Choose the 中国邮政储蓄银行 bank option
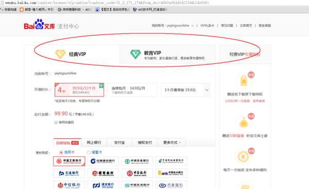 click(171, 161)
